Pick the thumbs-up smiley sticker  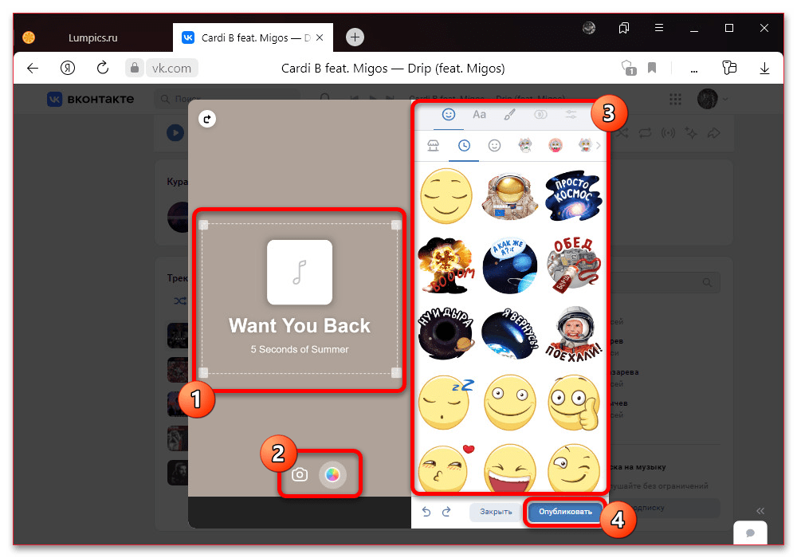(573, 403)
